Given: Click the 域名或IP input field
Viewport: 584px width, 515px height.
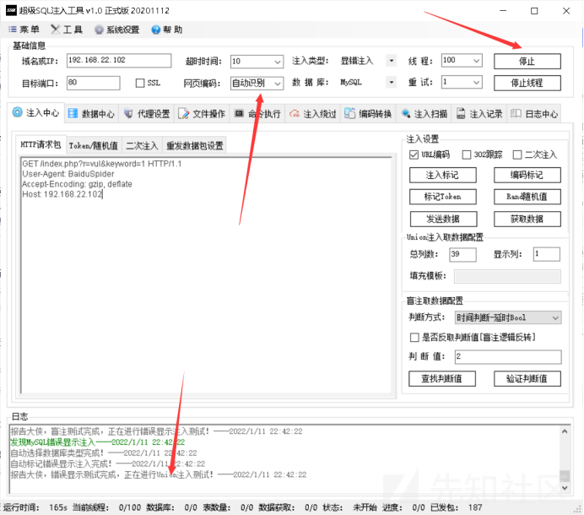Looking at the screenshot, I should click(119, 61).
